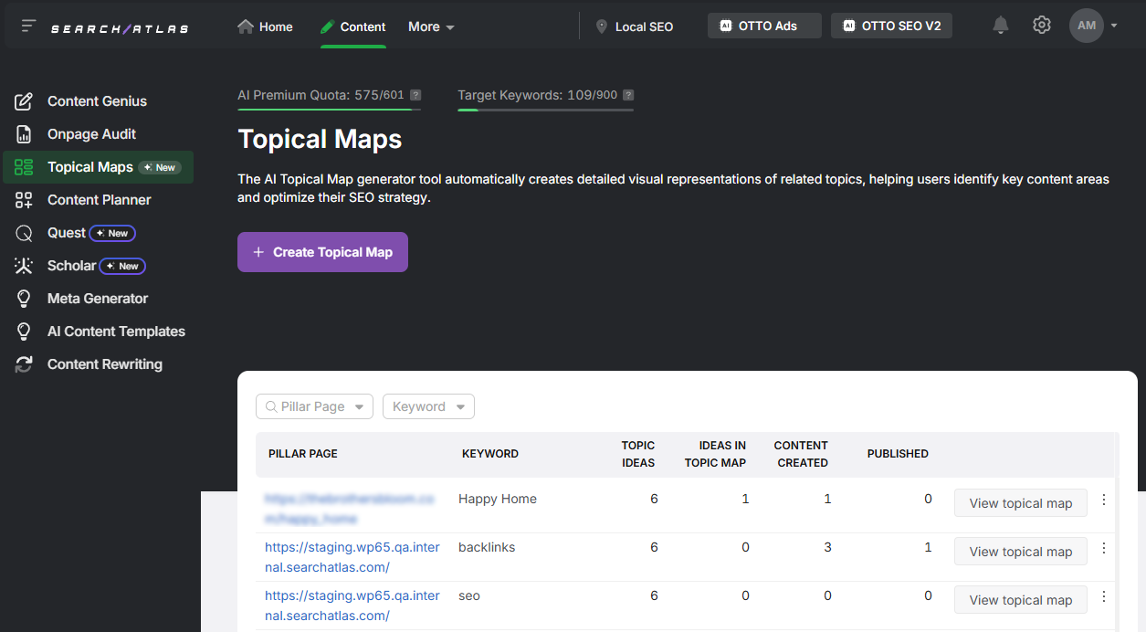Click the Content Planner icon
The height and width of the screenshot is (632, 1146).
coord(24,199)
